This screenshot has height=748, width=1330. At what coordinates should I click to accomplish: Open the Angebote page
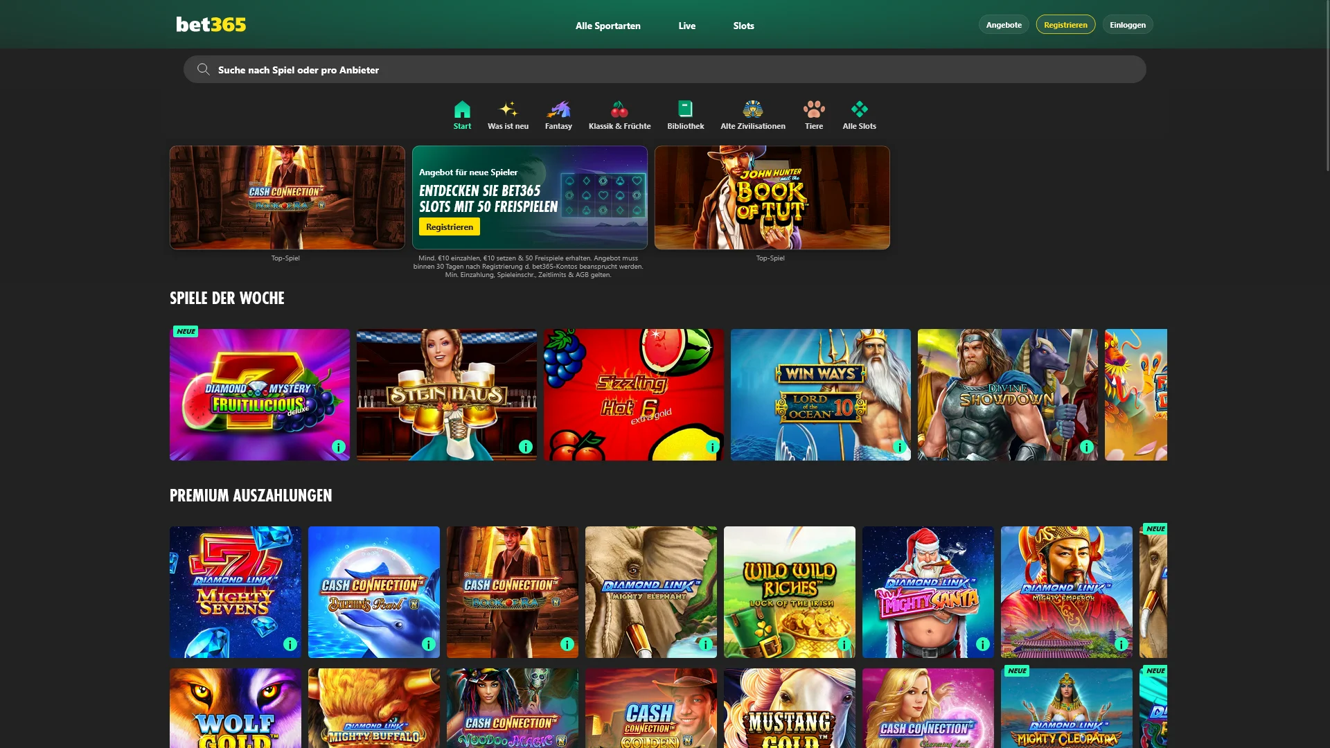1003,24
